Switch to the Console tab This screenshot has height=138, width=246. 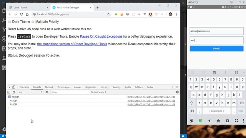coord(37,87)
